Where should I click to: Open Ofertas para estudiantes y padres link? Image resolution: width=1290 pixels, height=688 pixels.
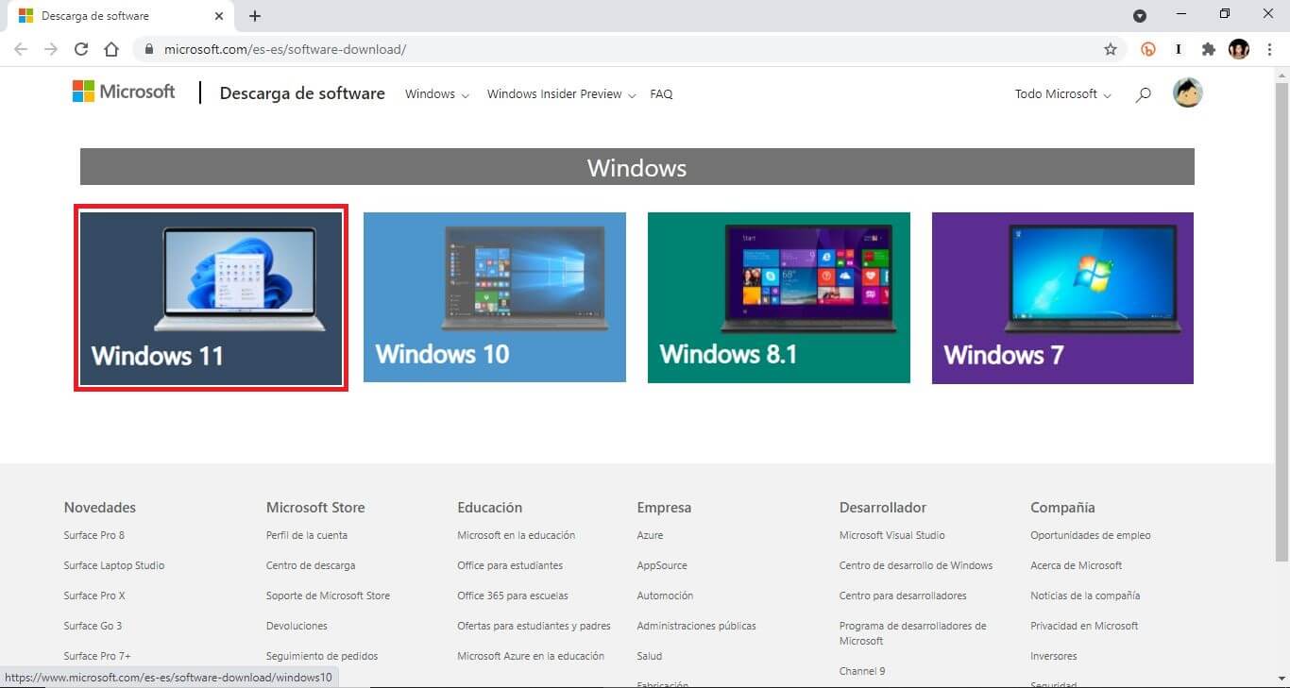tap(534, 626)
